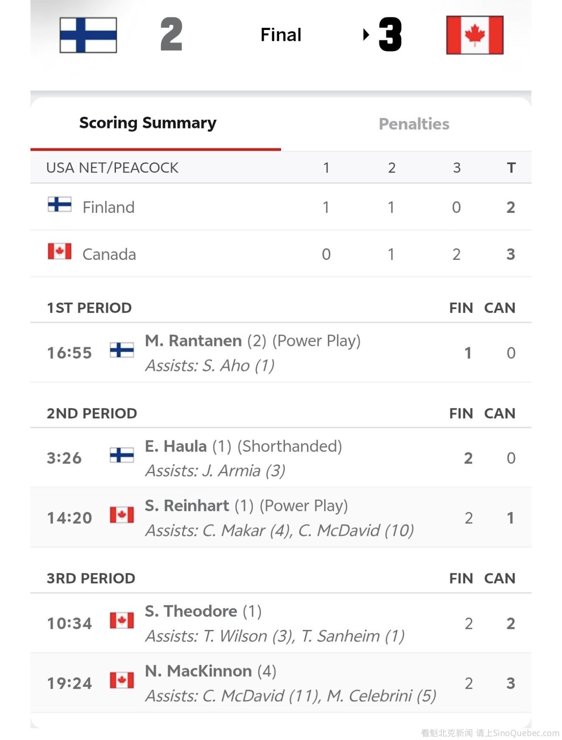Click the flag beside MacKinnon's 19:24 goal
This screenshot has width=562, height=740.
coord(122,680)
